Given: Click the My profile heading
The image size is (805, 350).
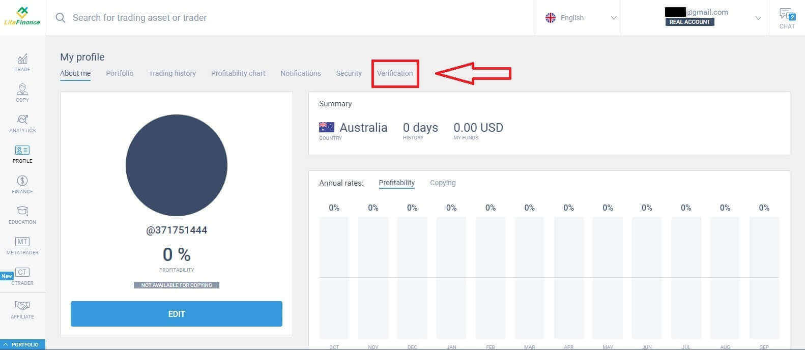Looking at the screenshot, I should tap(82, 57).
